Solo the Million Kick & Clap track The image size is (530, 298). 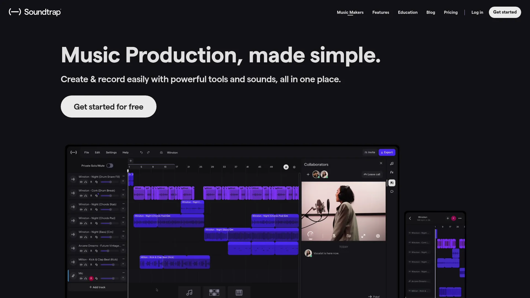point(86,265)
